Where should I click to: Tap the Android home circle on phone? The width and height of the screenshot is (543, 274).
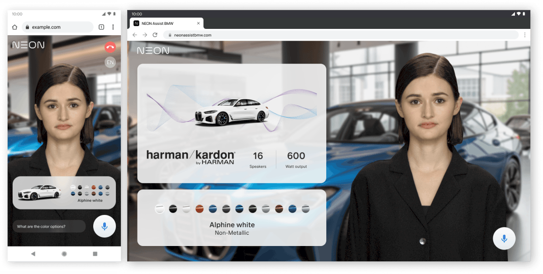pos(64,254)
